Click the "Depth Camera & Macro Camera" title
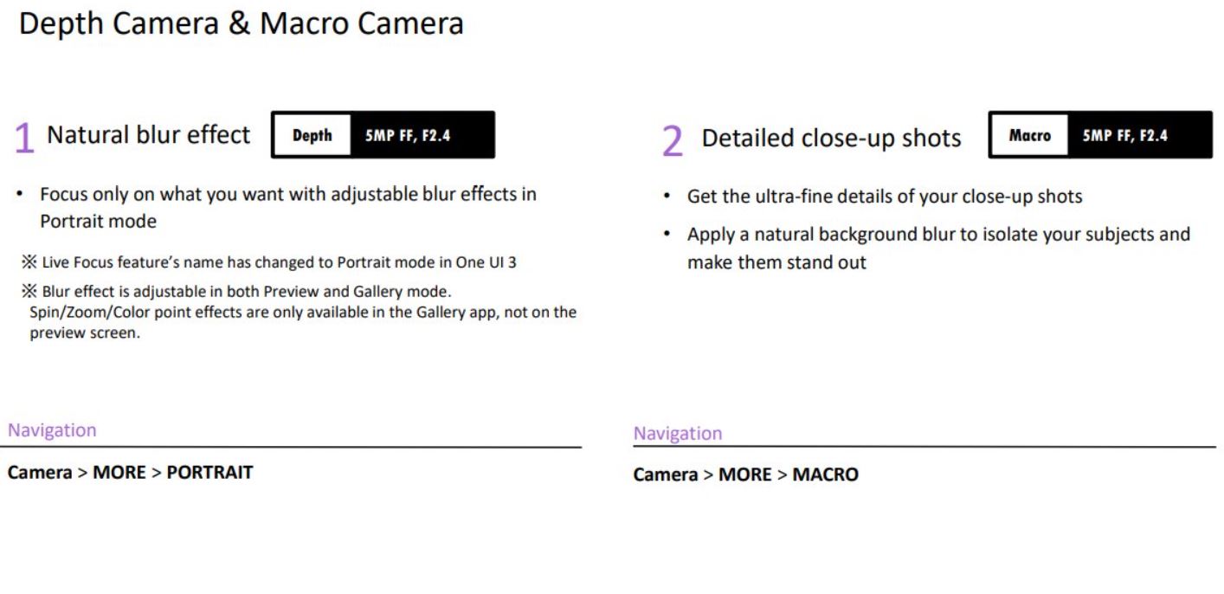Viewport: 1224px width, 594px height. 241,24
